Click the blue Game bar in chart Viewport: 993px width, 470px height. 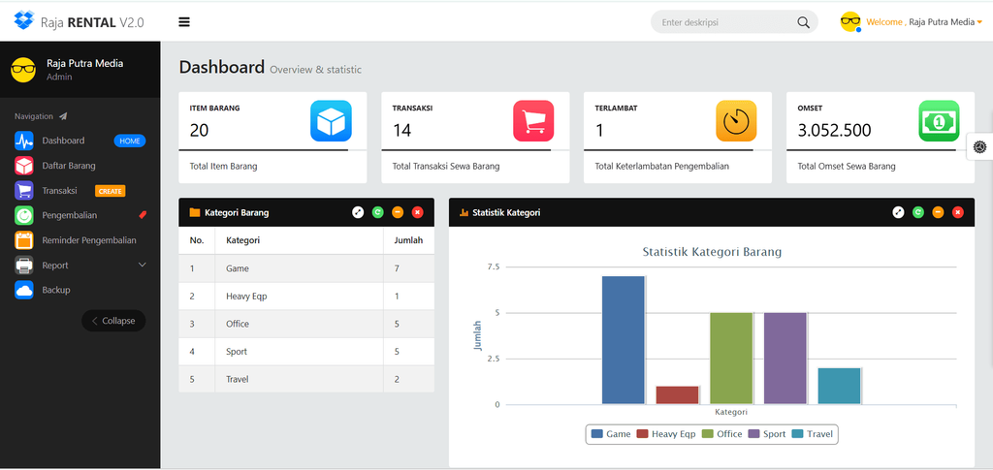[624, 340]
